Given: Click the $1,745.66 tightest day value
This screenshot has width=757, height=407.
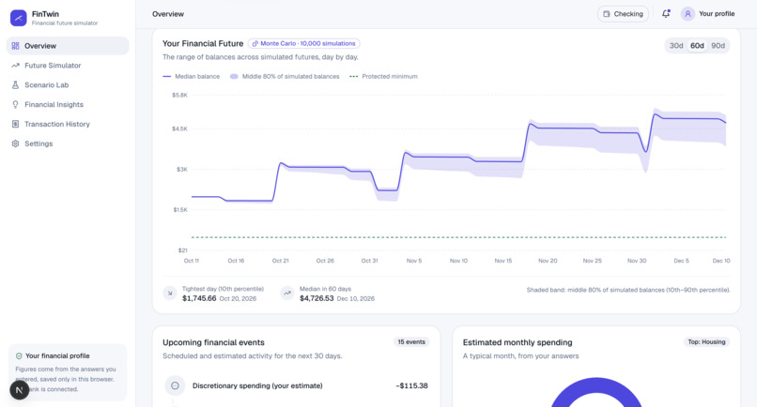Looking at the screenshot, I should point(199,298).
